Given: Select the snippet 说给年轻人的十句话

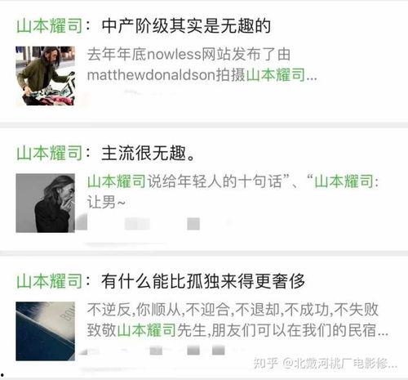Looking at the screenshot, I should [x=215, y=181].
